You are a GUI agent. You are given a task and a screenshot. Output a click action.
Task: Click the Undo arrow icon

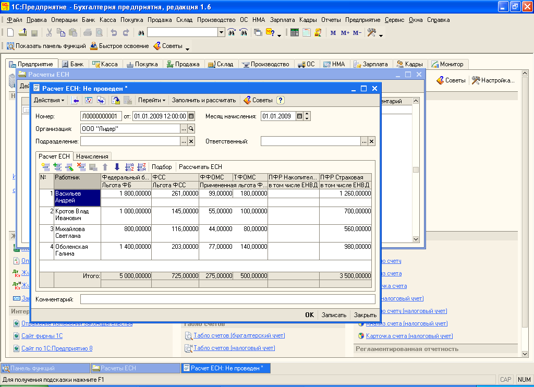coord(114,32)
